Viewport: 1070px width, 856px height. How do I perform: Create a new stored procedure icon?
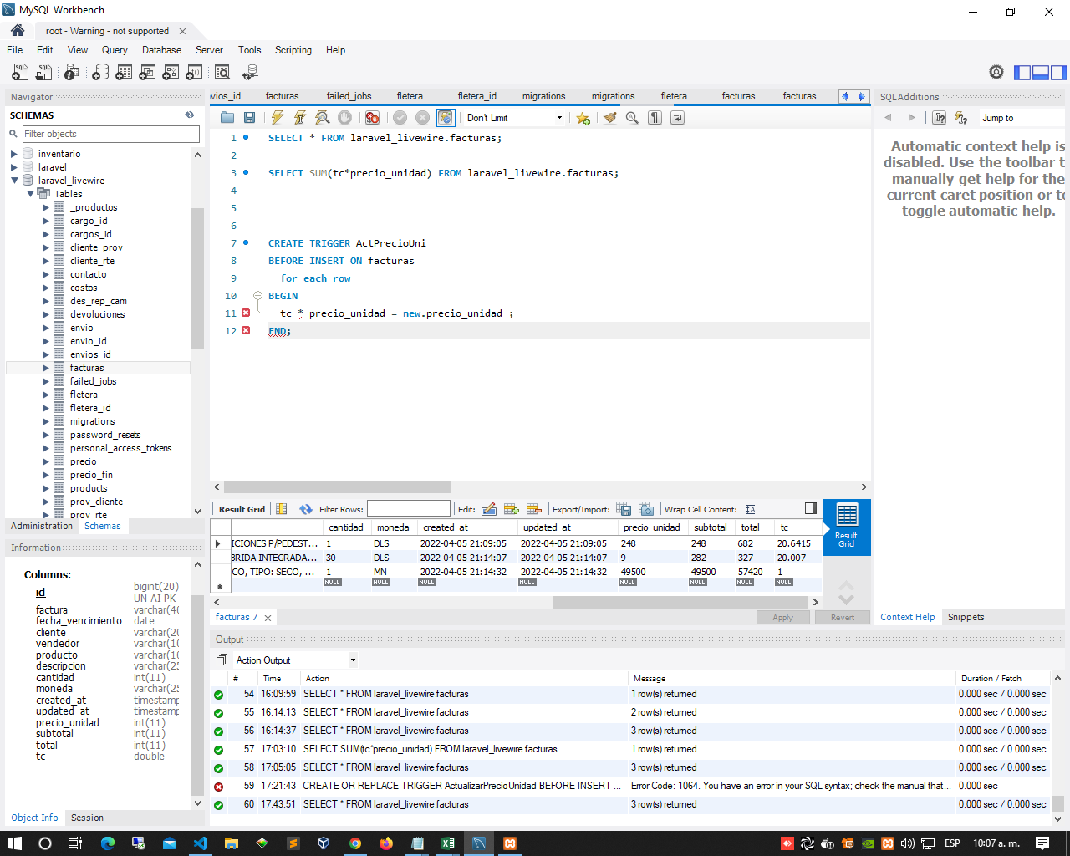(x=171, y=73)
